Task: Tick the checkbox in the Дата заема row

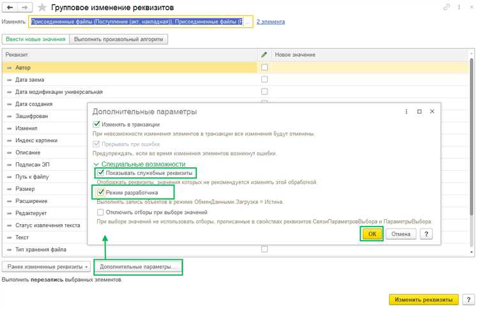Action: click(x=264, y=79)
